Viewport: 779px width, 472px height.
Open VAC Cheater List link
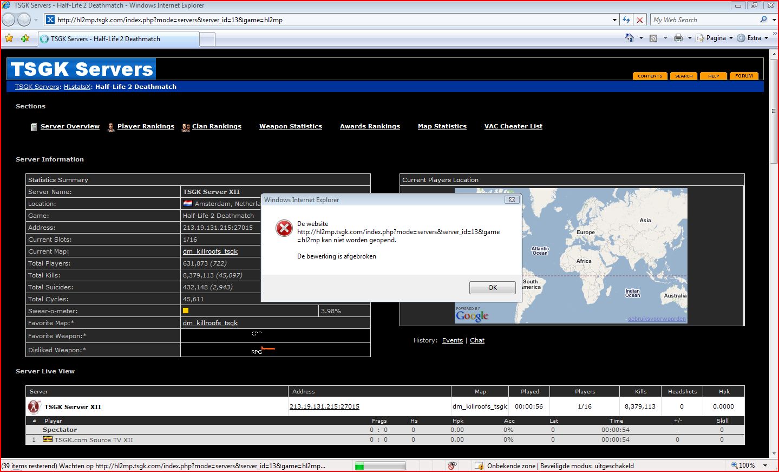513,126
